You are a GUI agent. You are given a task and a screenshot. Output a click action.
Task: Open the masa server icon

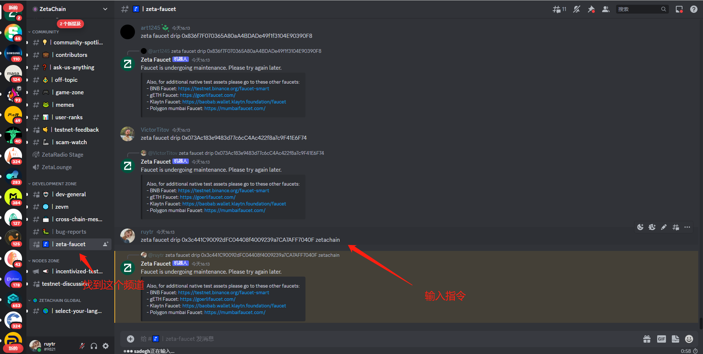13,74
